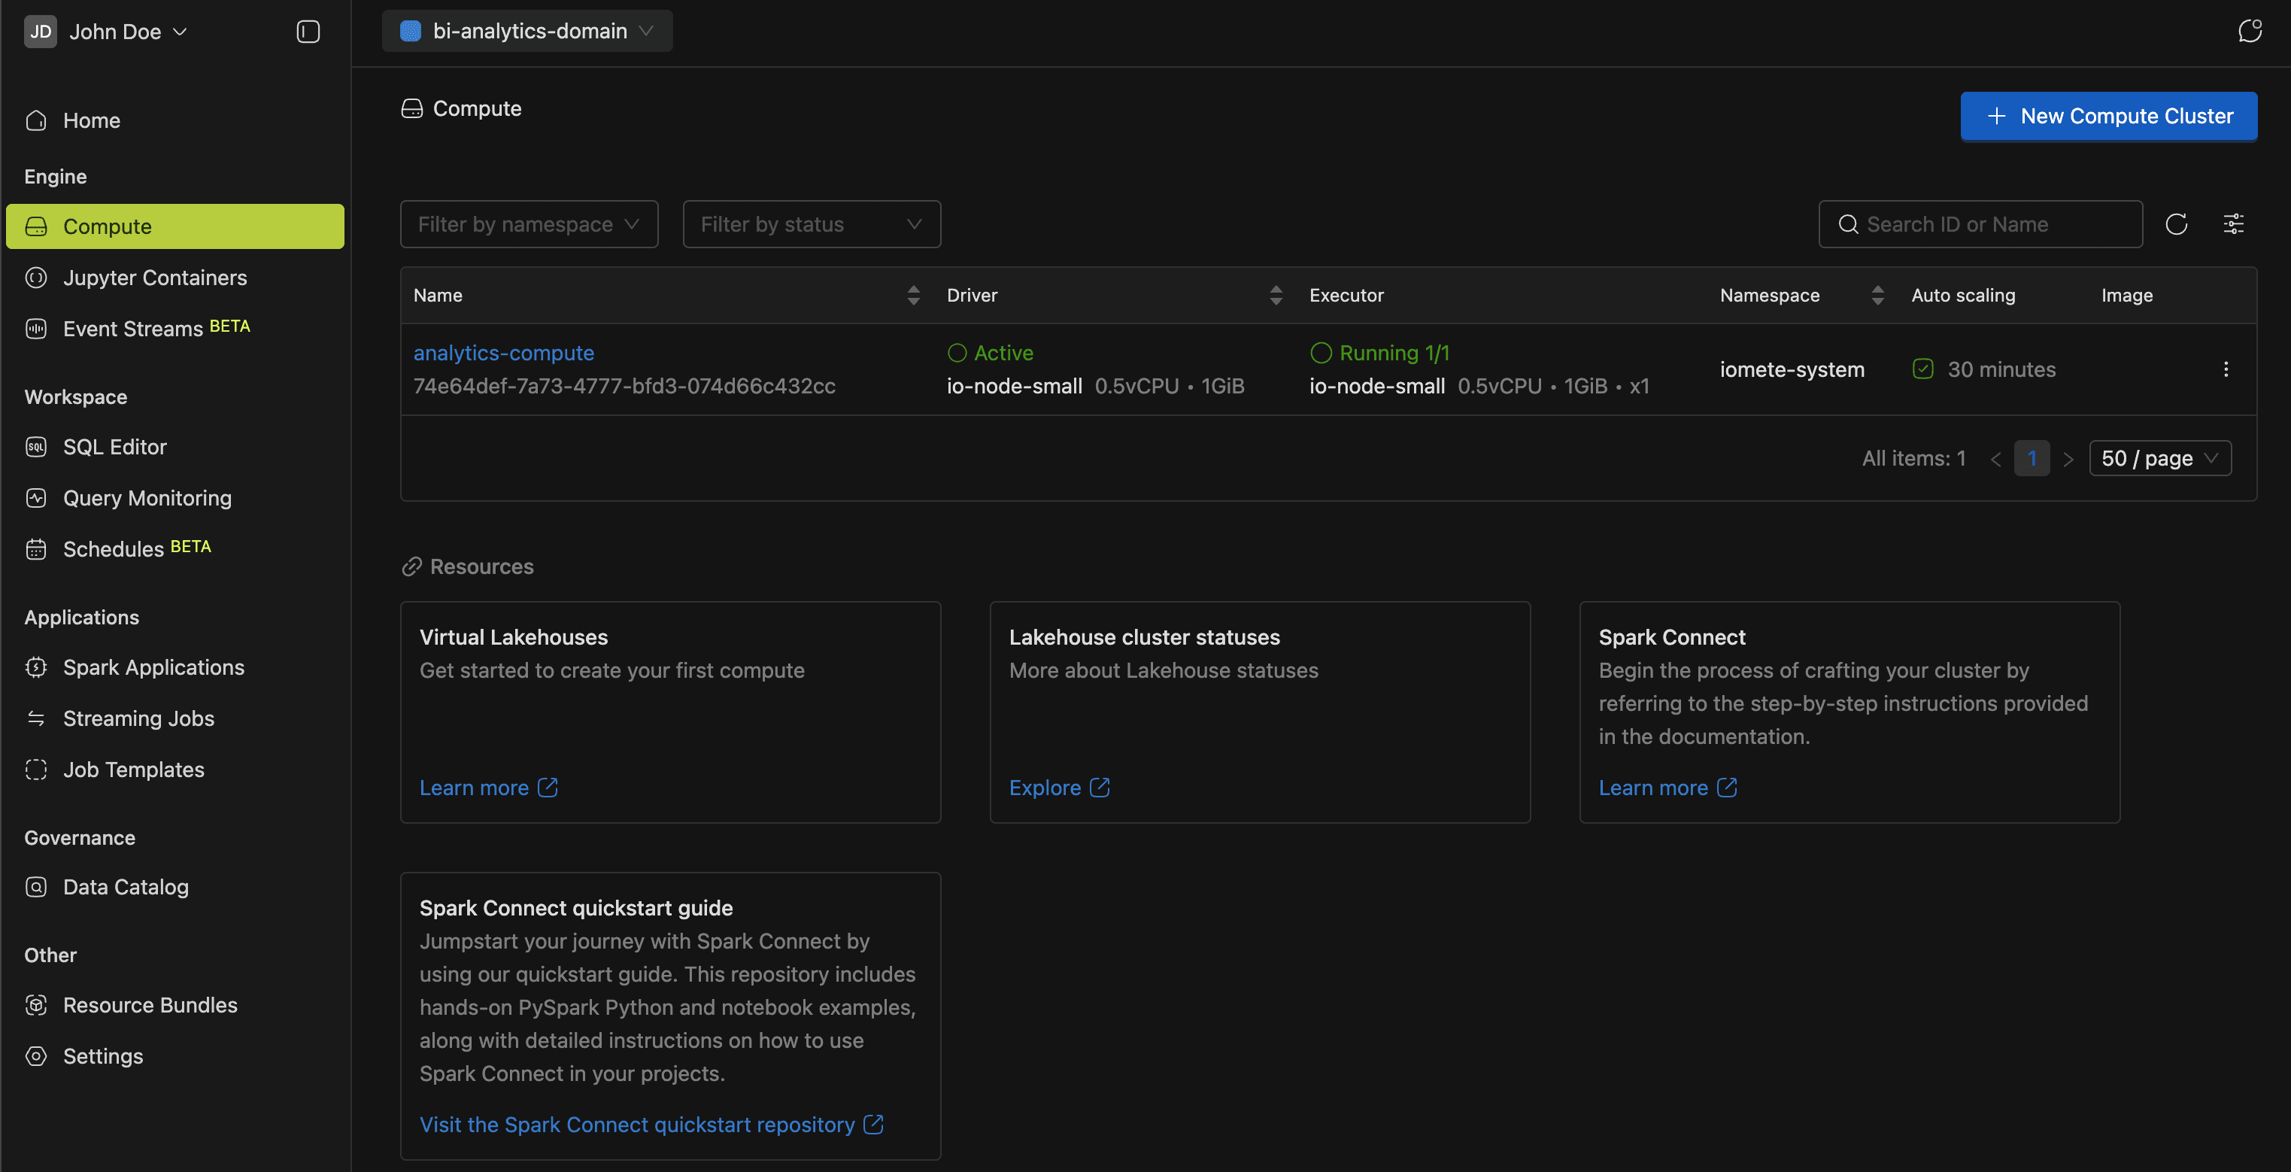Click the auto scaling green check icon
Image resolution: width=2291 pixels, height=1172 pixels.
[1922, 369]
